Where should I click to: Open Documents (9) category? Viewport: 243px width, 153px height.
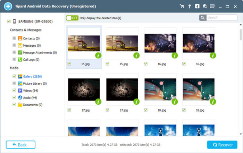[x=32, y=105]
